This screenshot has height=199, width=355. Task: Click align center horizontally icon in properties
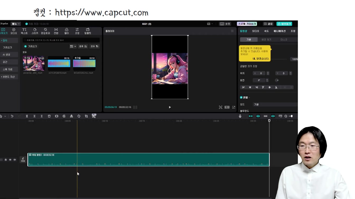(250, 87)
